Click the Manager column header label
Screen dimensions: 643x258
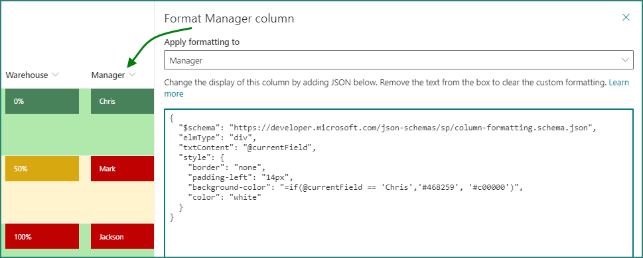click(x=108, y=75)
